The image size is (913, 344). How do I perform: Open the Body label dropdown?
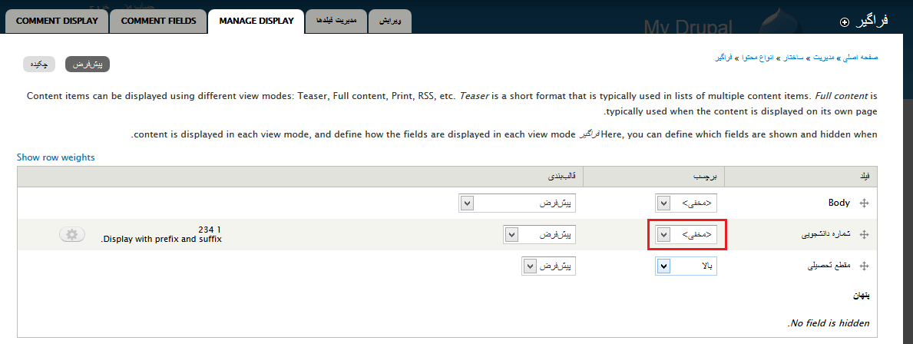(x=686, y=203)
